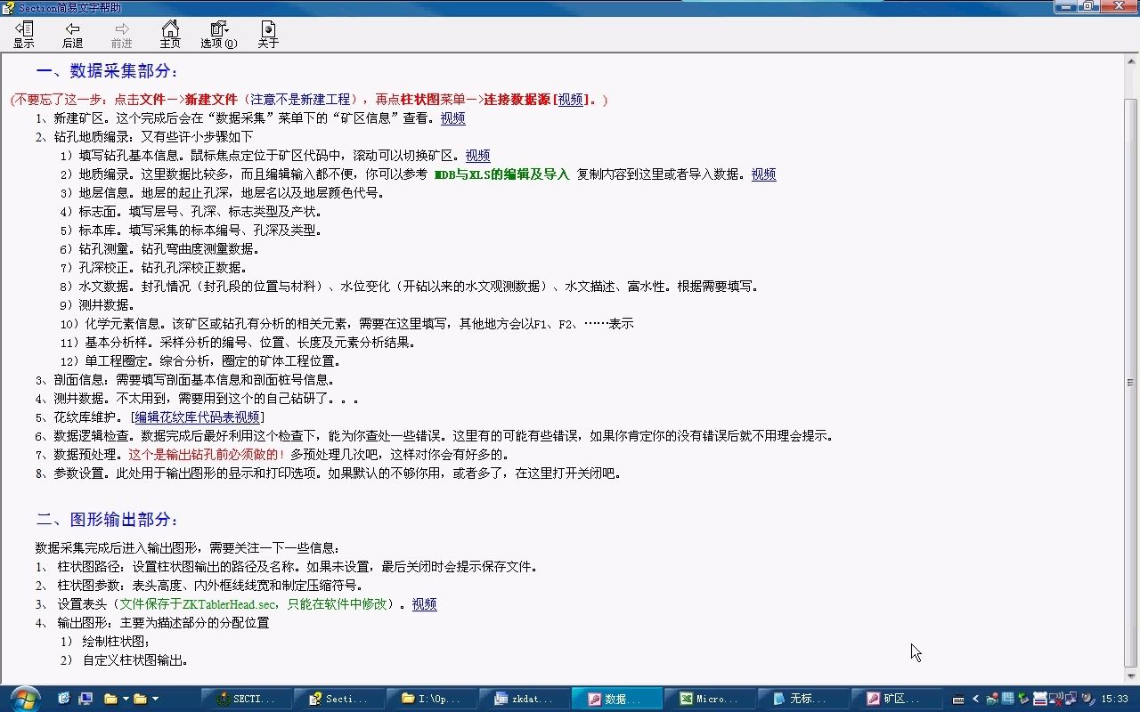Open the 视频 link in the 设置表头 row
This screenshot has width=1140, height=712.
tap(424, 604)
